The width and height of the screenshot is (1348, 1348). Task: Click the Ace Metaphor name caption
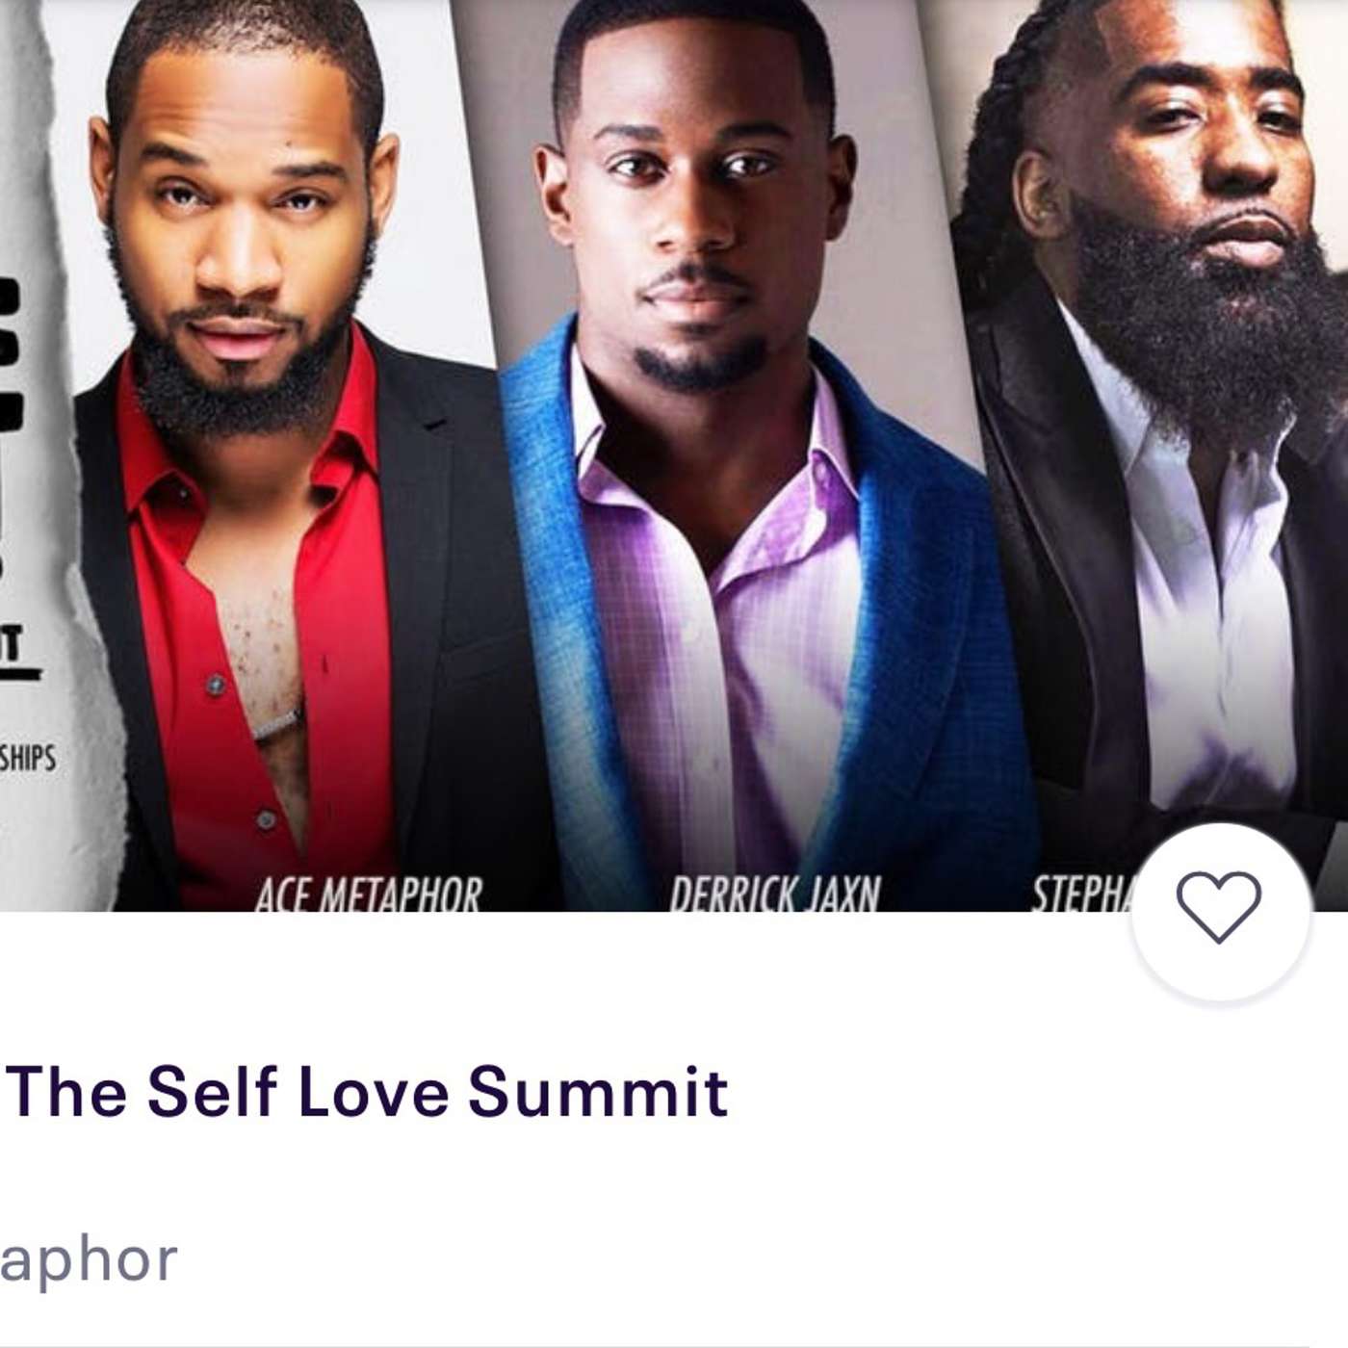[x=368, y=895]
